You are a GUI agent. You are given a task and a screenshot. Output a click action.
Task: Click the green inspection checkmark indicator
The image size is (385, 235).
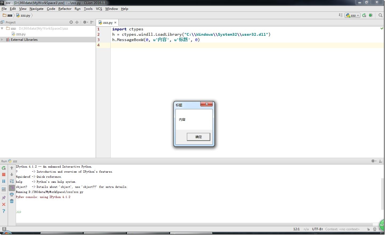pos(382,28)
